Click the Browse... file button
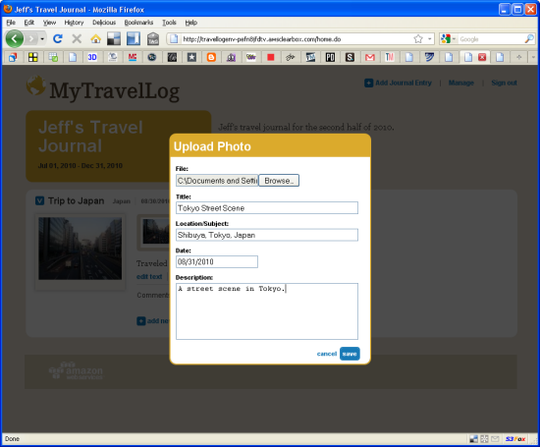This screenshot has height=447, width=540. tap(279, 181)
